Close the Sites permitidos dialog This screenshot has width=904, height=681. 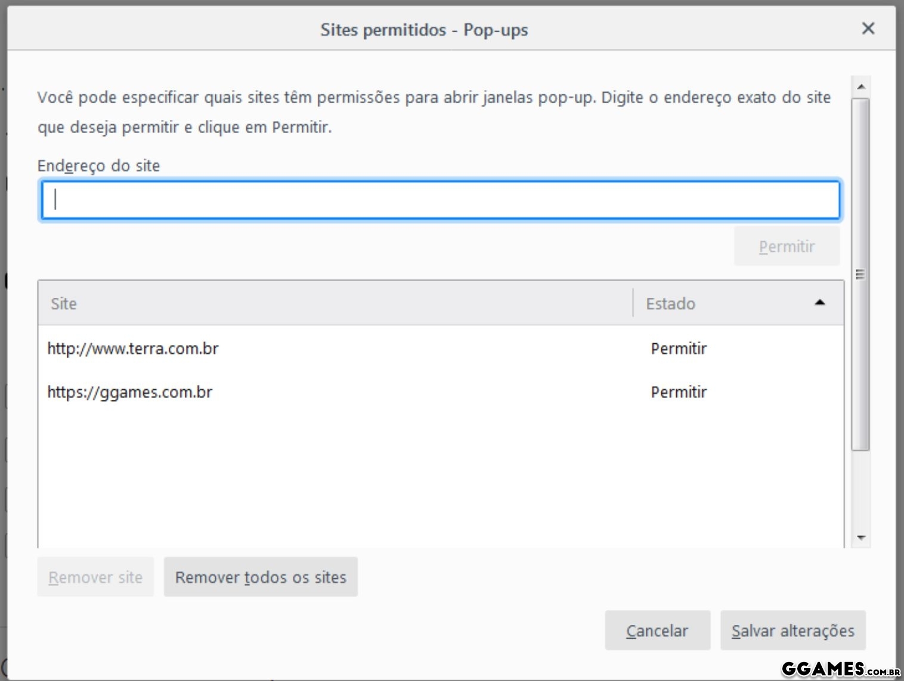[868, 29]
